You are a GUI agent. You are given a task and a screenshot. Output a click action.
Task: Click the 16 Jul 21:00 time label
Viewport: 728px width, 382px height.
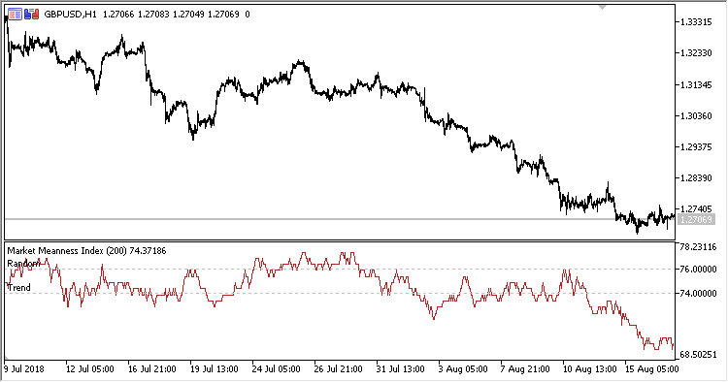click(x=151, y=369)
